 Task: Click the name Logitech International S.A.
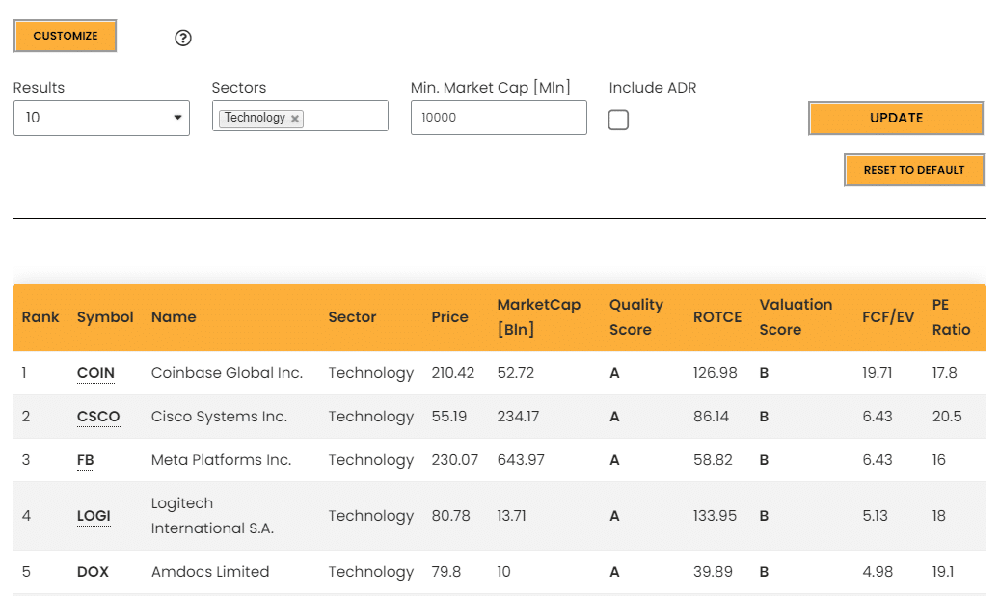click(x=212, y=516)
